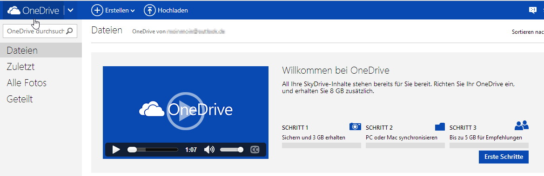Click the Hochladen label
The width and height of the screenshot is (544, 176).
pyautogui.click(x=173, y=10)
